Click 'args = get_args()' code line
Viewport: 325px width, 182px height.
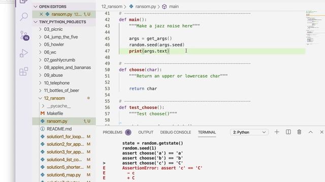150,38
